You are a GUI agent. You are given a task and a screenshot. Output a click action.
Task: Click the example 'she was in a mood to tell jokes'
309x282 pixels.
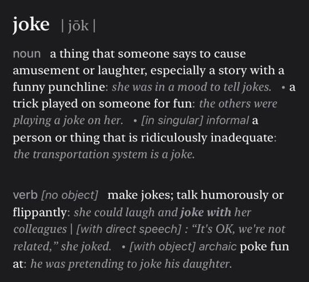point(192,87)
